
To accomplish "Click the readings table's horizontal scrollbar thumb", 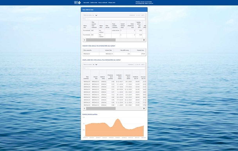I will click(101, 108).
